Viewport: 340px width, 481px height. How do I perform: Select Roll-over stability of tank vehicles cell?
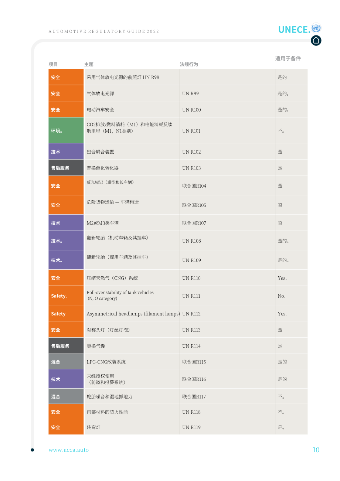(x=132, y=296)
